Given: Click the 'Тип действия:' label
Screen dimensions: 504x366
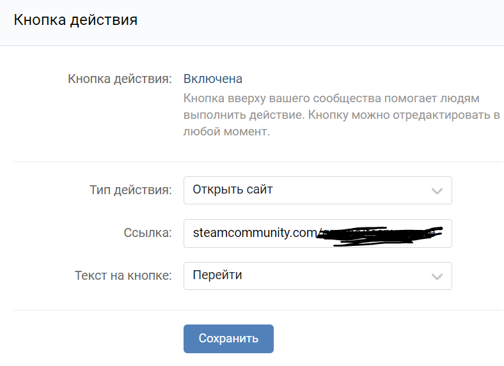Looking at the screenshot, I should [x=130, y=190].
